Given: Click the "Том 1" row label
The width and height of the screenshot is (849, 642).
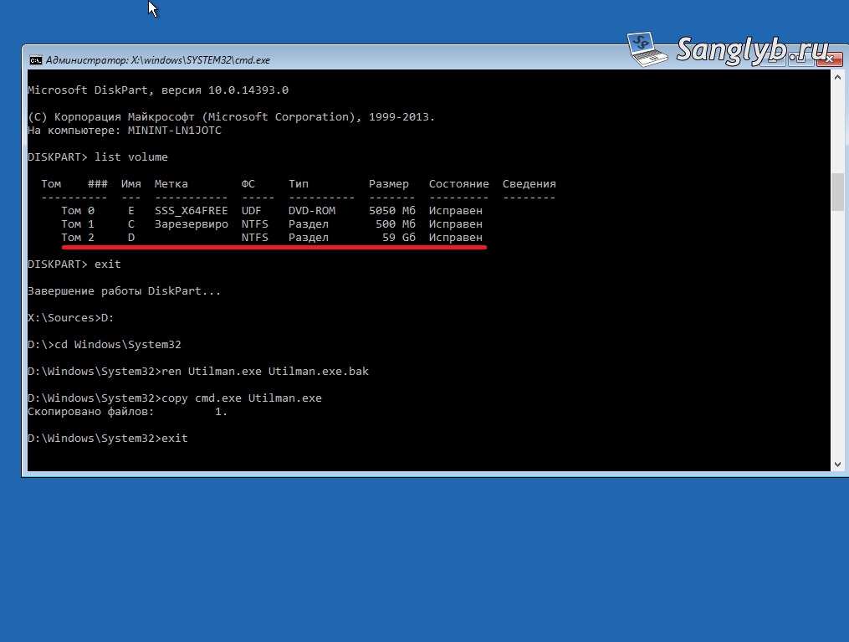Looking at the screenshot, I should tap(78, 224).
